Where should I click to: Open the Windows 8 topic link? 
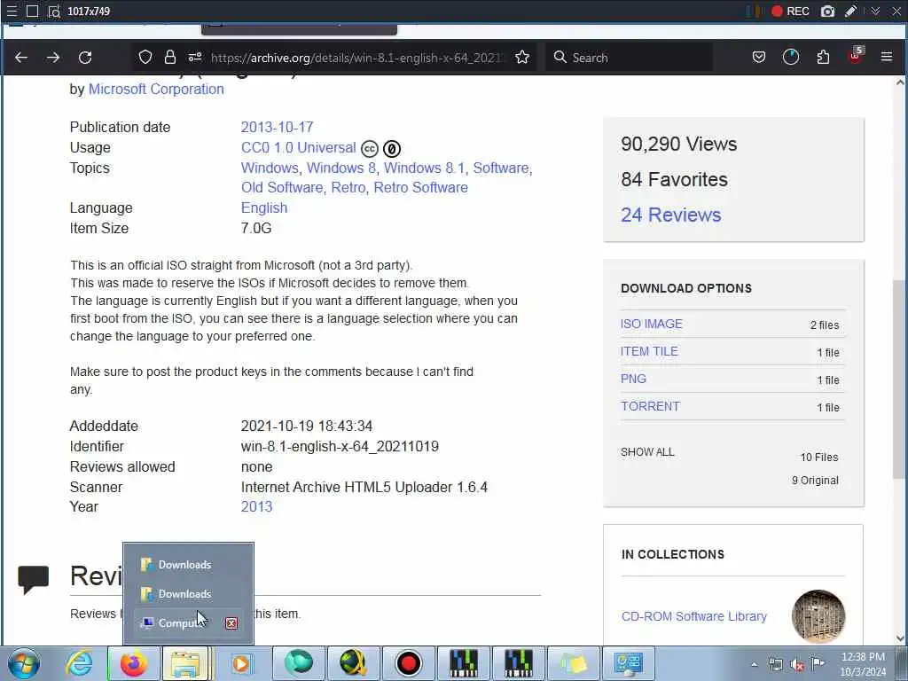[341, 168]
